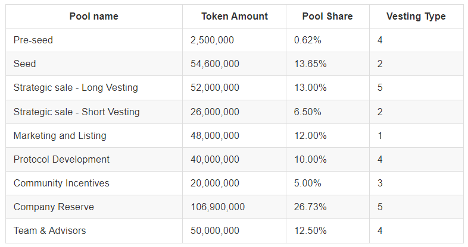Click Strategic sale - Short Vesting cell
The image size is (468, 247).
click(x=76, y=112)
